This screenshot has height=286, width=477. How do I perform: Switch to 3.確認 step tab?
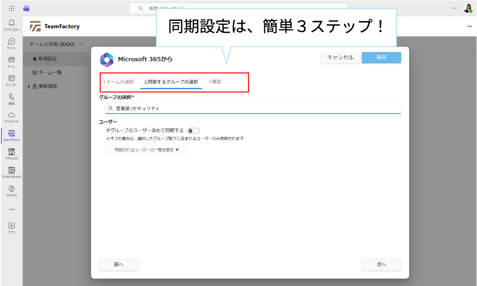point(215,82)
